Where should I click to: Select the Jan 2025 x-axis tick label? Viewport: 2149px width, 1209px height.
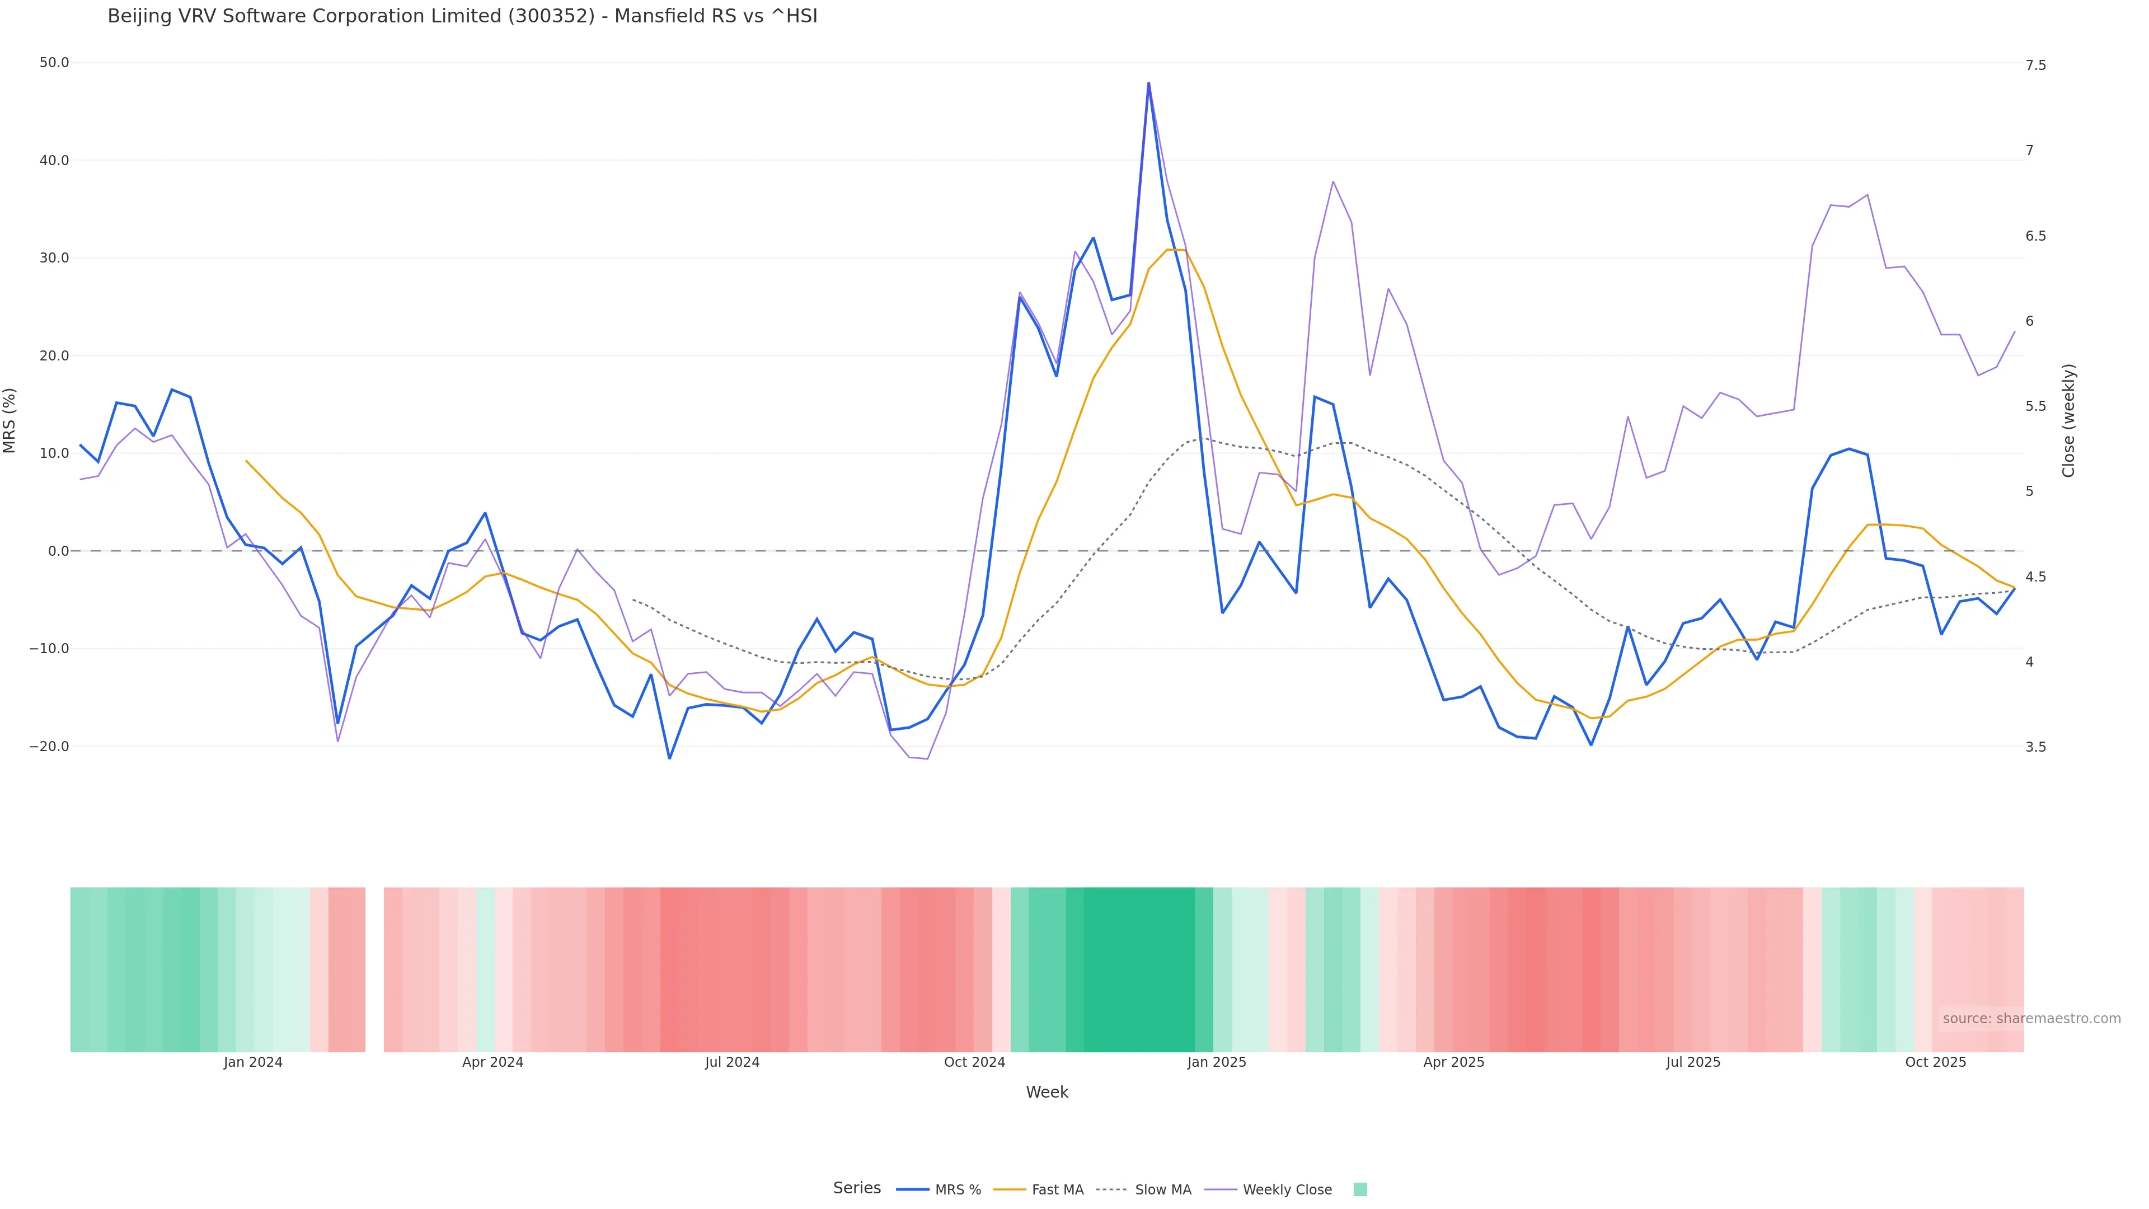click(1216, 1062)
